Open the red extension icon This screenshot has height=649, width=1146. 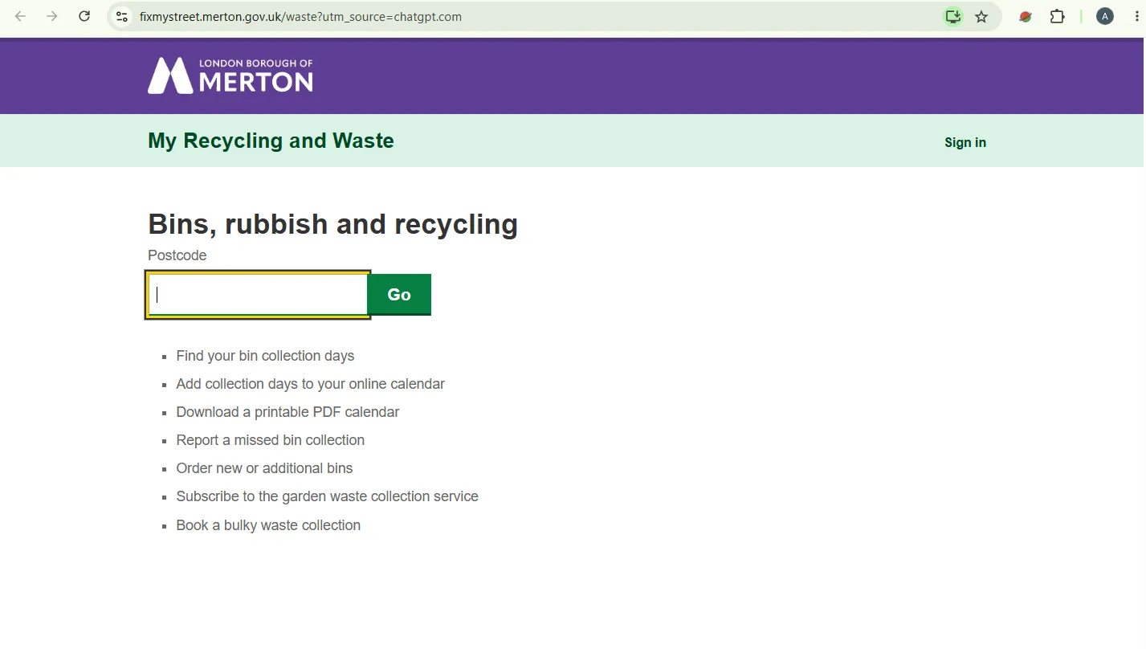(1026, 16)
